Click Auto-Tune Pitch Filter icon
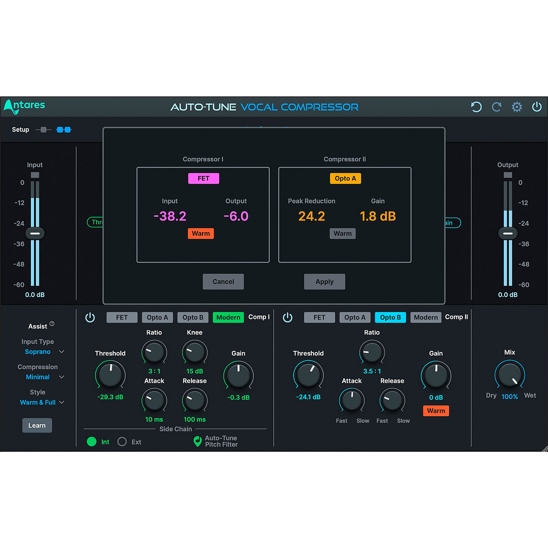The width and height of the screenshot is (548, 548). click(x=197, y=441)
